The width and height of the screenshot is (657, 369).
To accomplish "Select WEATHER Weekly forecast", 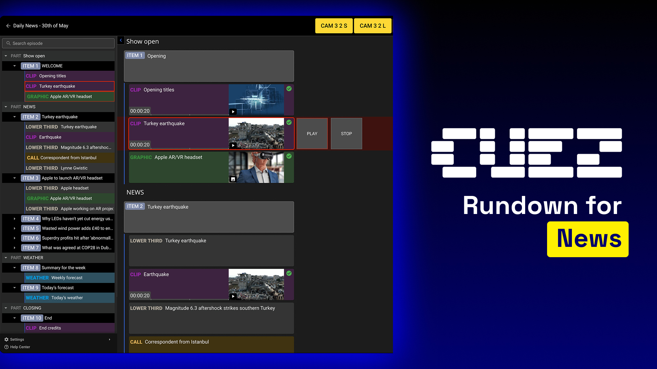I will point(70,277).
